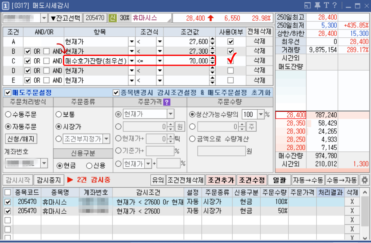Click price 28,350 in order book
The width and height of the screenshot is (371, 243).
[x=291, y=123]
